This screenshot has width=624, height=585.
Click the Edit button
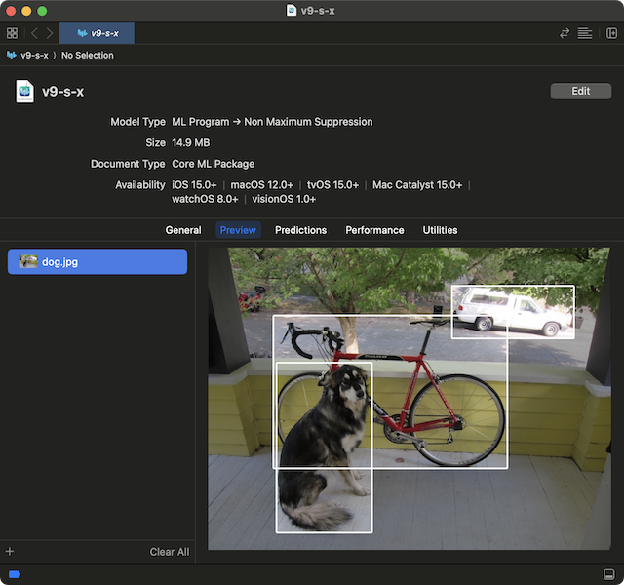coord(581,91)
